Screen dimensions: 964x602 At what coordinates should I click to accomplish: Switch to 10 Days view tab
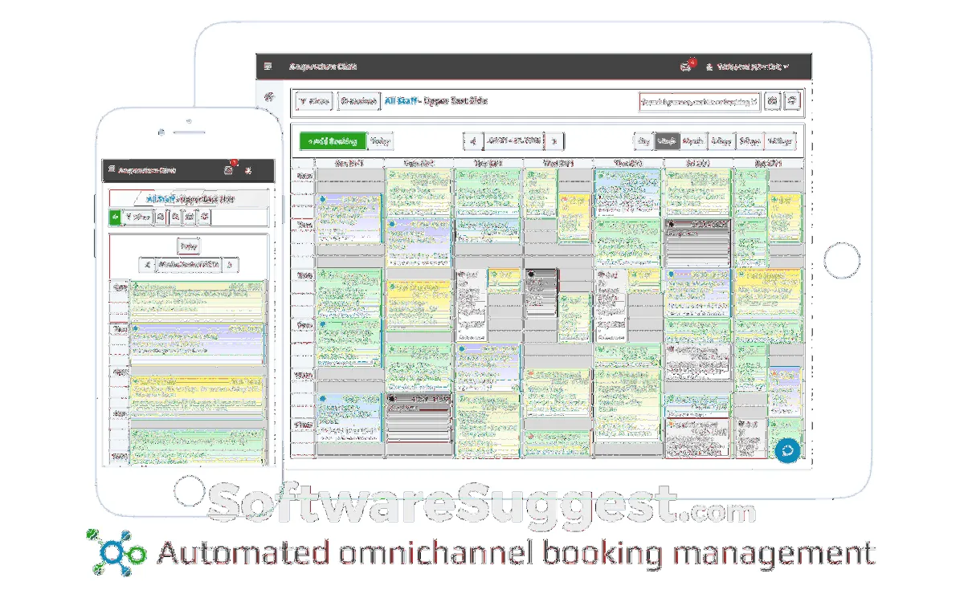point(780,141)
